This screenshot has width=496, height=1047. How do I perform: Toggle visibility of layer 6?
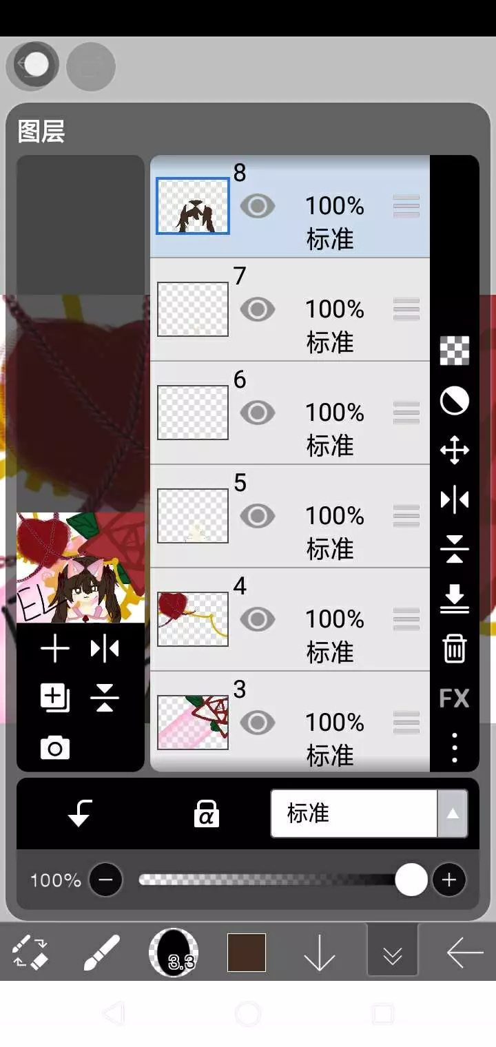[x=258, y=413]
